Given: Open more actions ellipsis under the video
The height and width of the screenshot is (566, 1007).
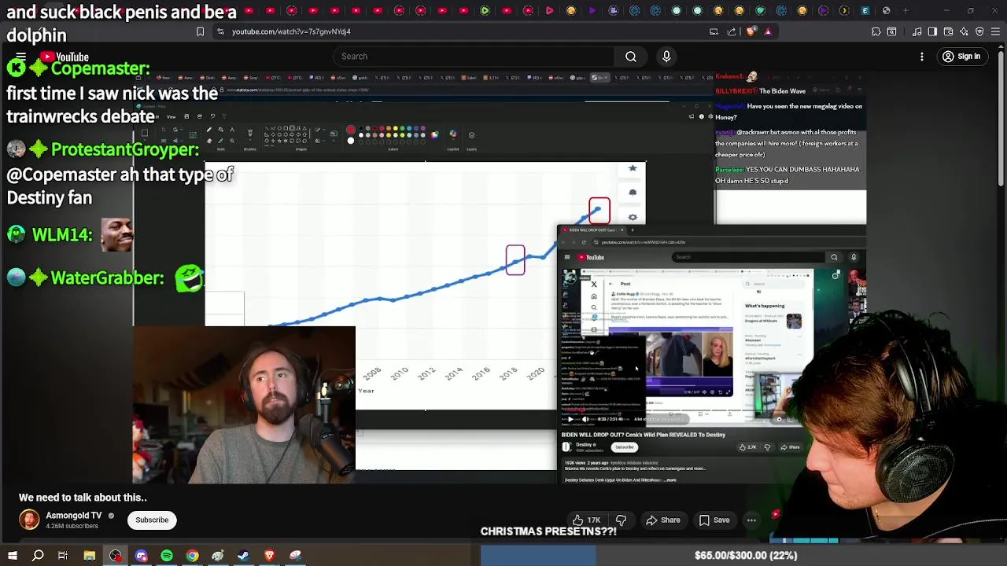Looking at the screenshot, I should click(x=751, y=520).
